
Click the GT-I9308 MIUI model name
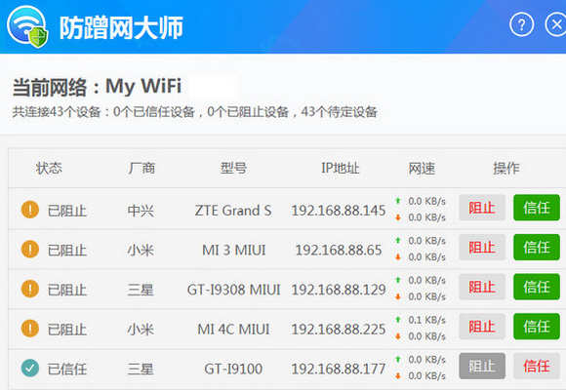point(233,290)
